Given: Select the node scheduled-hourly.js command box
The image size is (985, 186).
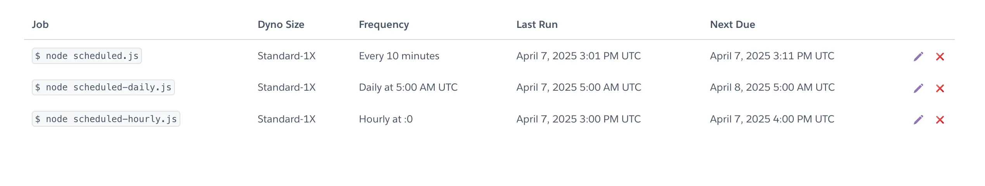Looking at the screenshot, I should (x=106, y=119).
